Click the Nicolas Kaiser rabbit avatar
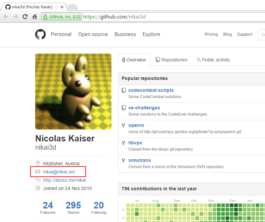Screen dimensions: 265x222 (x=73, y=92)
